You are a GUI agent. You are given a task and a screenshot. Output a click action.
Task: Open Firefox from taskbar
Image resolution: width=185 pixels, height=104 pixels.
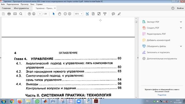click(x=20, y=101)
